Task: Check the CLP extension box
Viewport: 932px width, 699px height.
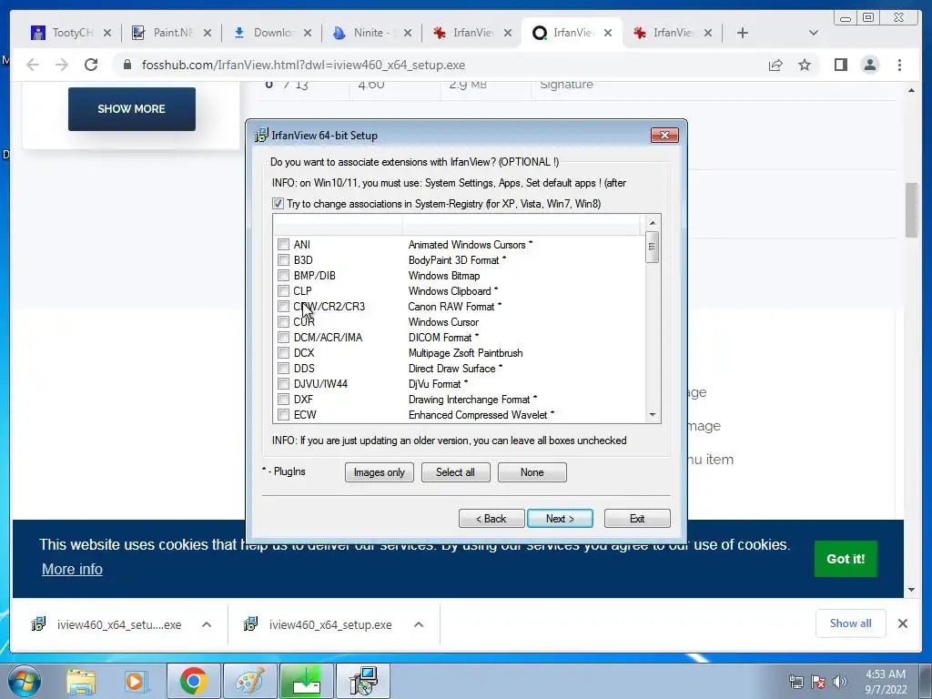Action: click(x=284, y=290)
